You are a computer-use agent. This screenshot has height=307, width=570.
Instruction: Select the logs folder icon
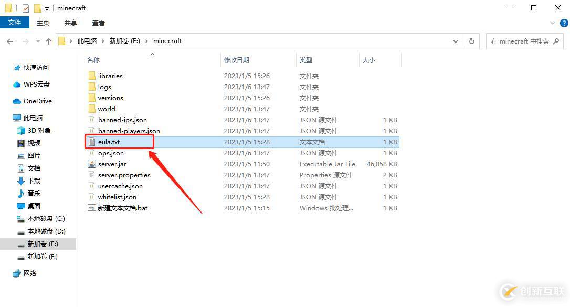pos(92,87)
